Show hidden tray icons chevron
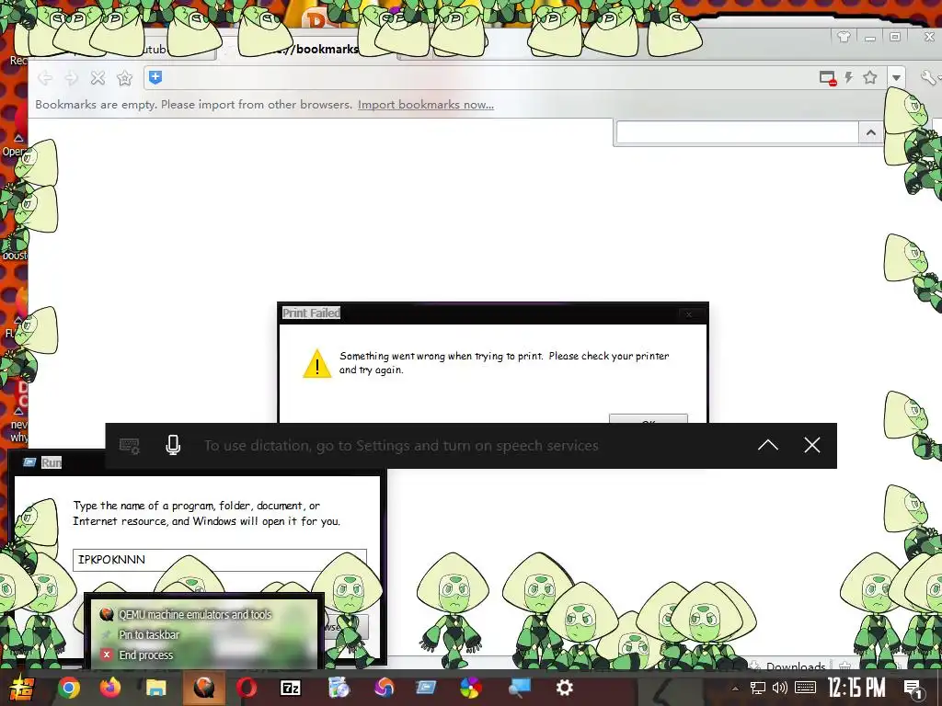 point(735,689)
